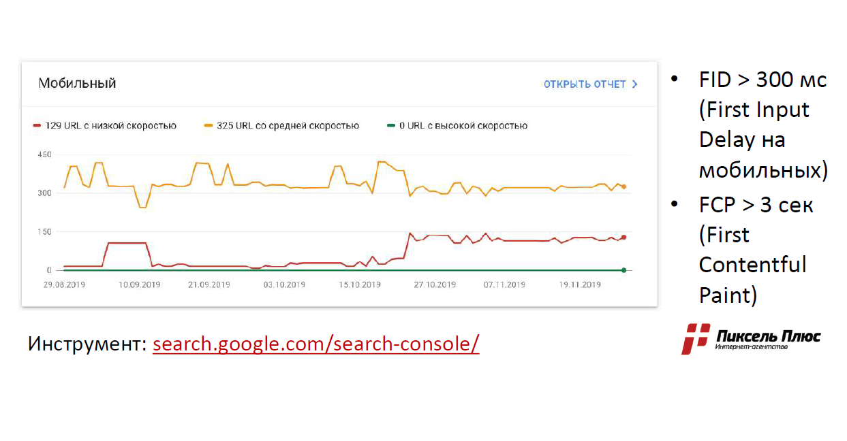Select the 15.10.2019 date label on the axis

pyautogui.click(x=360, y=285)
